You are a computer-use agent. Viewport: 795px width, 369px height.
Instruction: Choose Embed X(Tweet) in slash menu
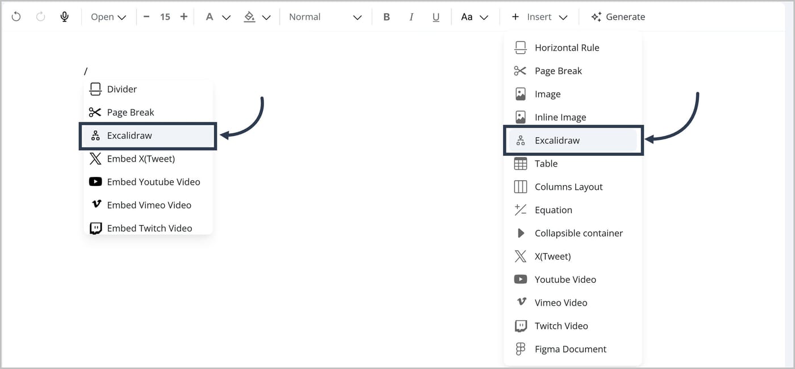point(148,159)
